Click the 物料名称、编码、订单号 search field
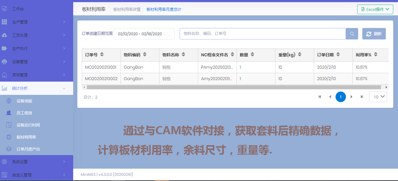 coord(262,34)
